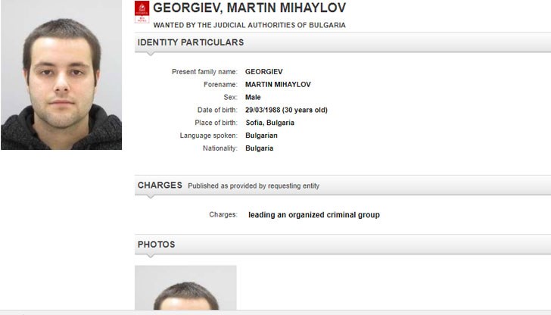551x315 pixels.
Task: Click the Charges section header
Action: click(160, 186)
